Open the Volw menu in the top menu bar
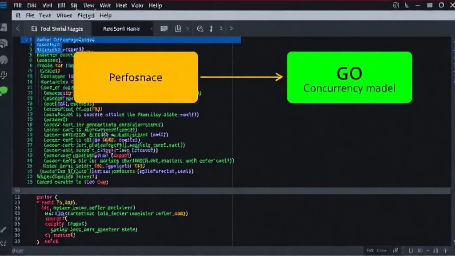The height and width of the screenshot is (256, 455). 137,5
